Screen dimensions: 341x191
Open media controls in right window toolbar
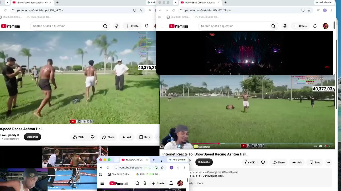[x=318, y=10]
